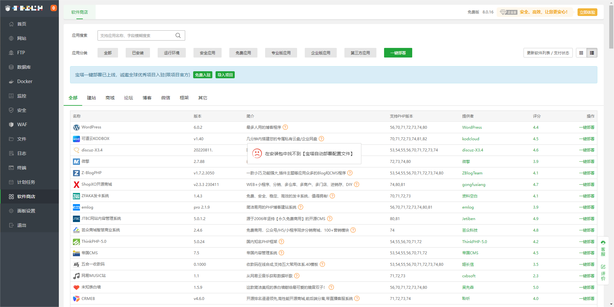Switch to list view icon

592,53
